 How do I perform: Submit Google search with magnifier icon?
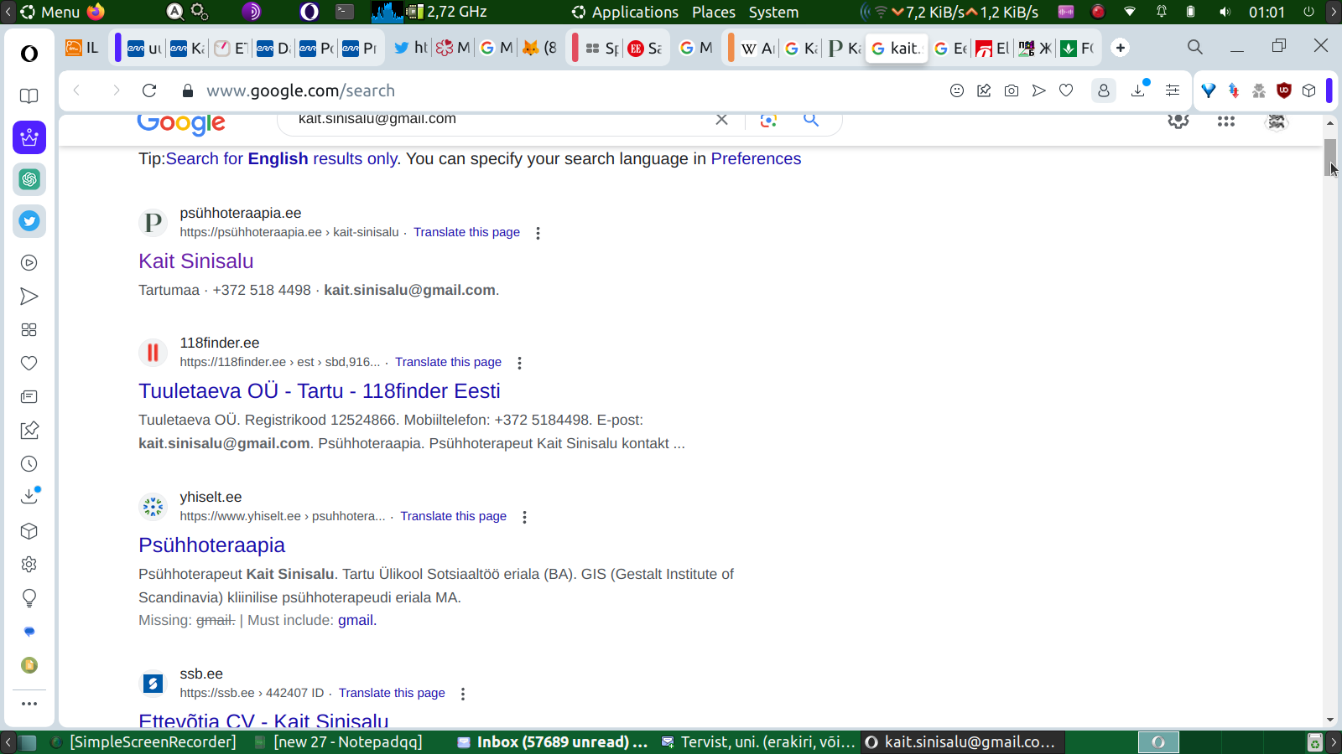(811, 120)
